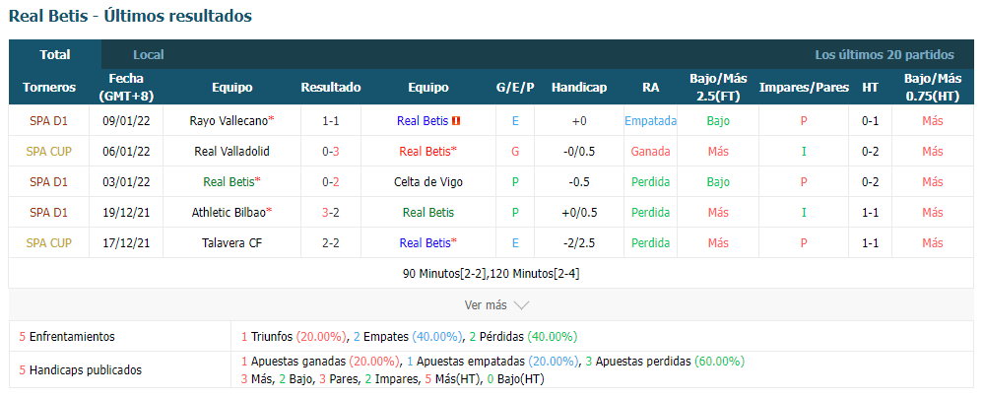The image size is (984, 398).
Task: Click the Ver más text
Action: 485,305
